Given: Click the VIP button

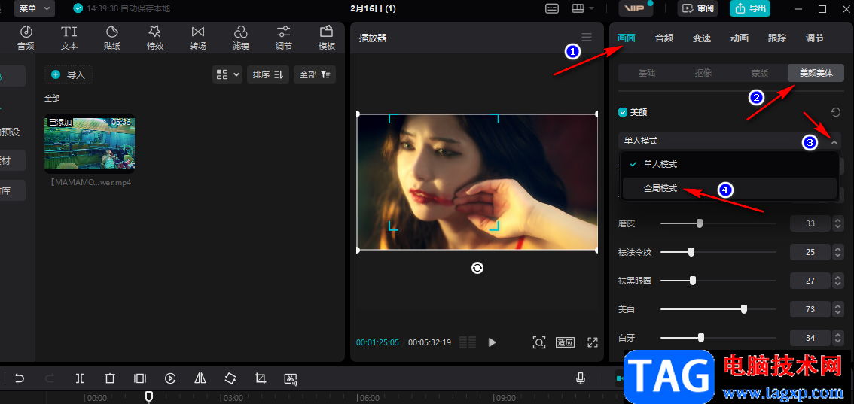Looking at the screenshot, I should point(634,8).
